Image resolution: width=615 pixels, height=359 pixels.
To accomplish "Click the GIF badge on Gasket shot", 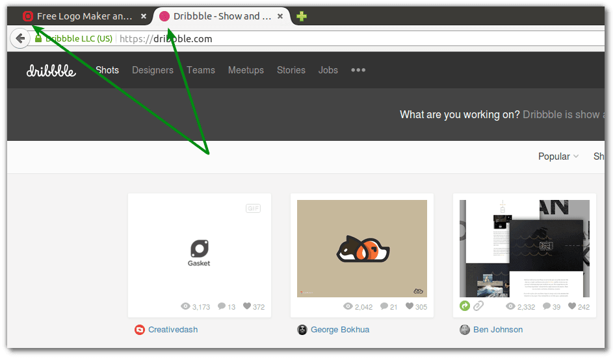I will [253, 208].
